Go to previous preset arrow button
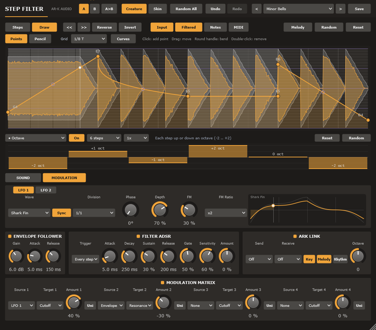 tap(256, 9)
